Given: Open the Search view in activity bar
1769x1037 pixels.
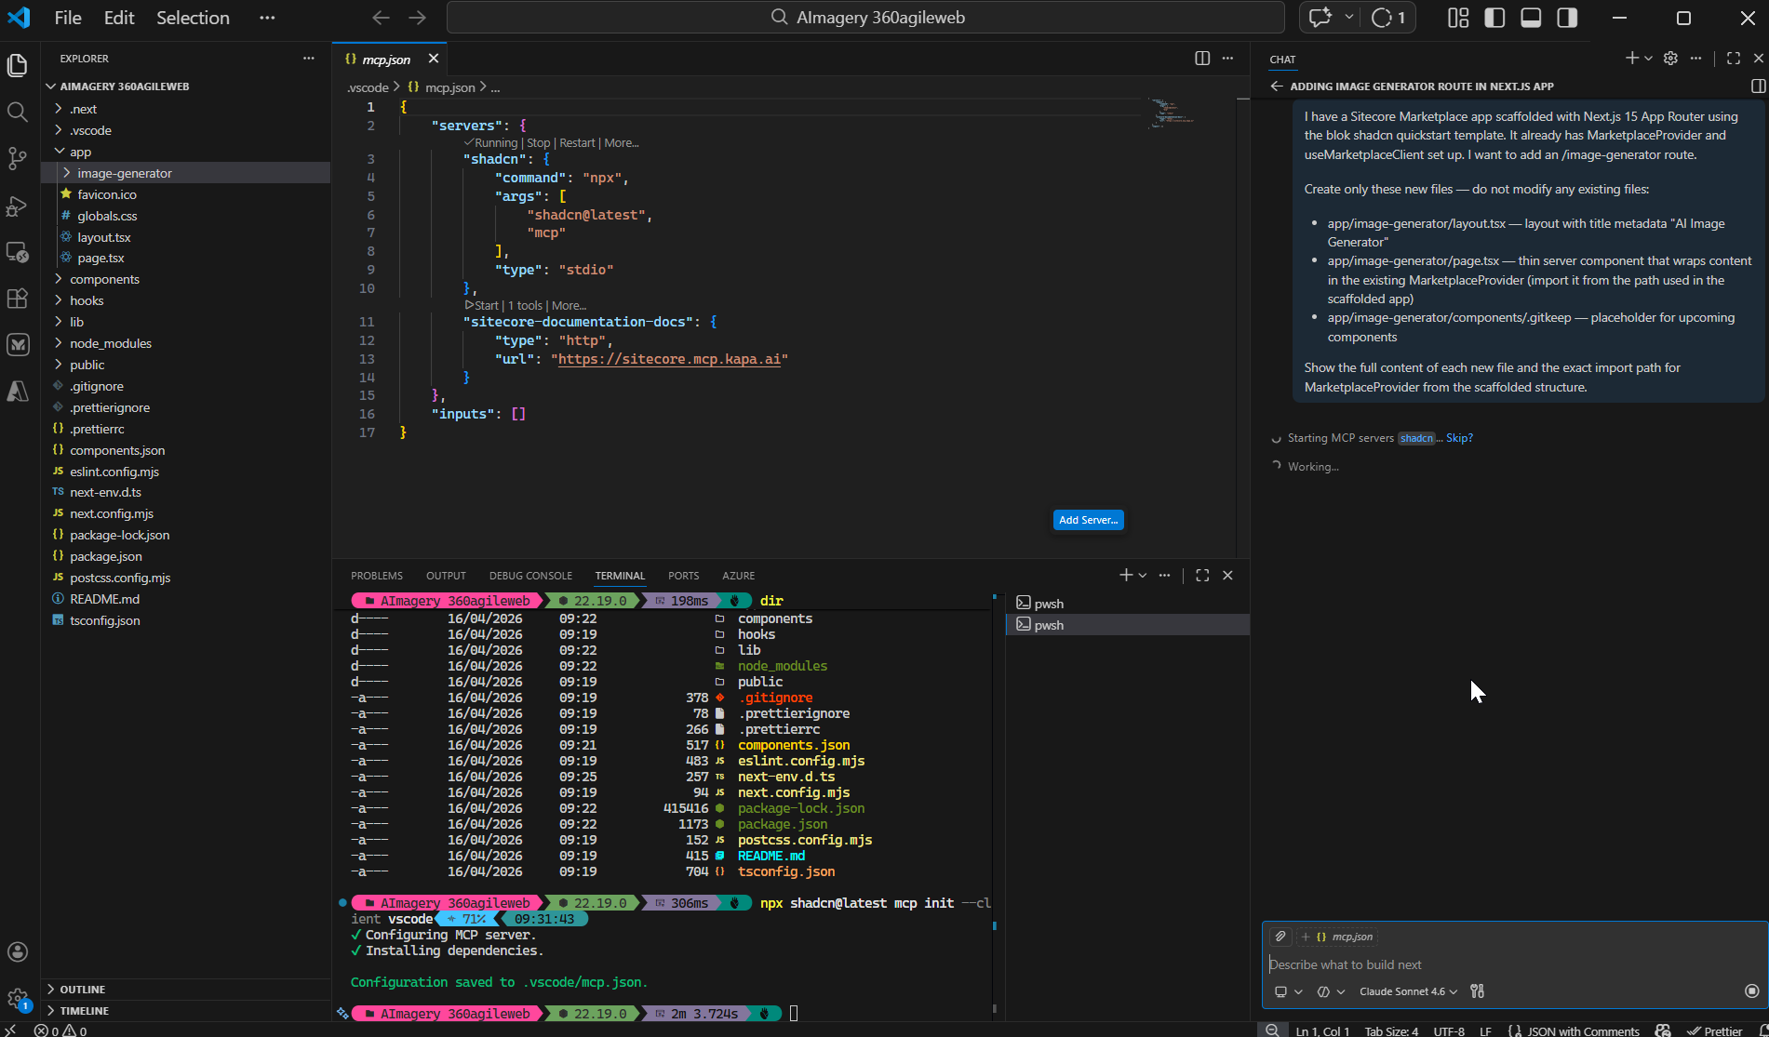Looking at the screenshot, I should [17, 113].
